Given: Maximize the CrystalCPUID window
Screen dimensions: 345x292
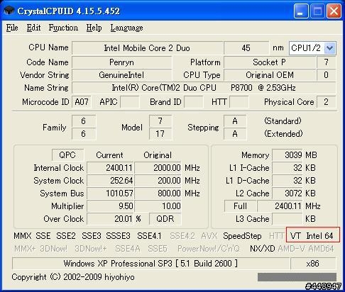Looking at the screenshot, I should tap(317, 11).
